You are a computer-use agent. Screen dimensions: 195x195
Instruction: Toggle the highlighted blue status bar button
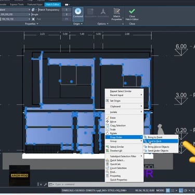tap(181, 190)
